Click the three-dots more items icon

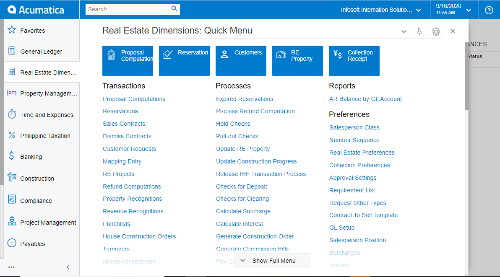[x=11, y=267]
